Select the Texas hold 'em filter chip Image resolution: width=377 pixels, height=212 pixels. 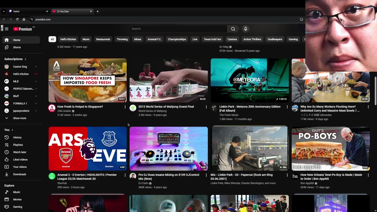[212, 39]
